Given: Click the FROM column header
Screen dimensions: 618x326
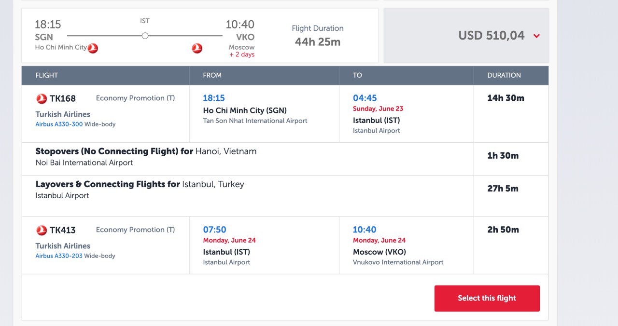Looking at the screenshot, I should pyautogui.click(x=212, y=75).
